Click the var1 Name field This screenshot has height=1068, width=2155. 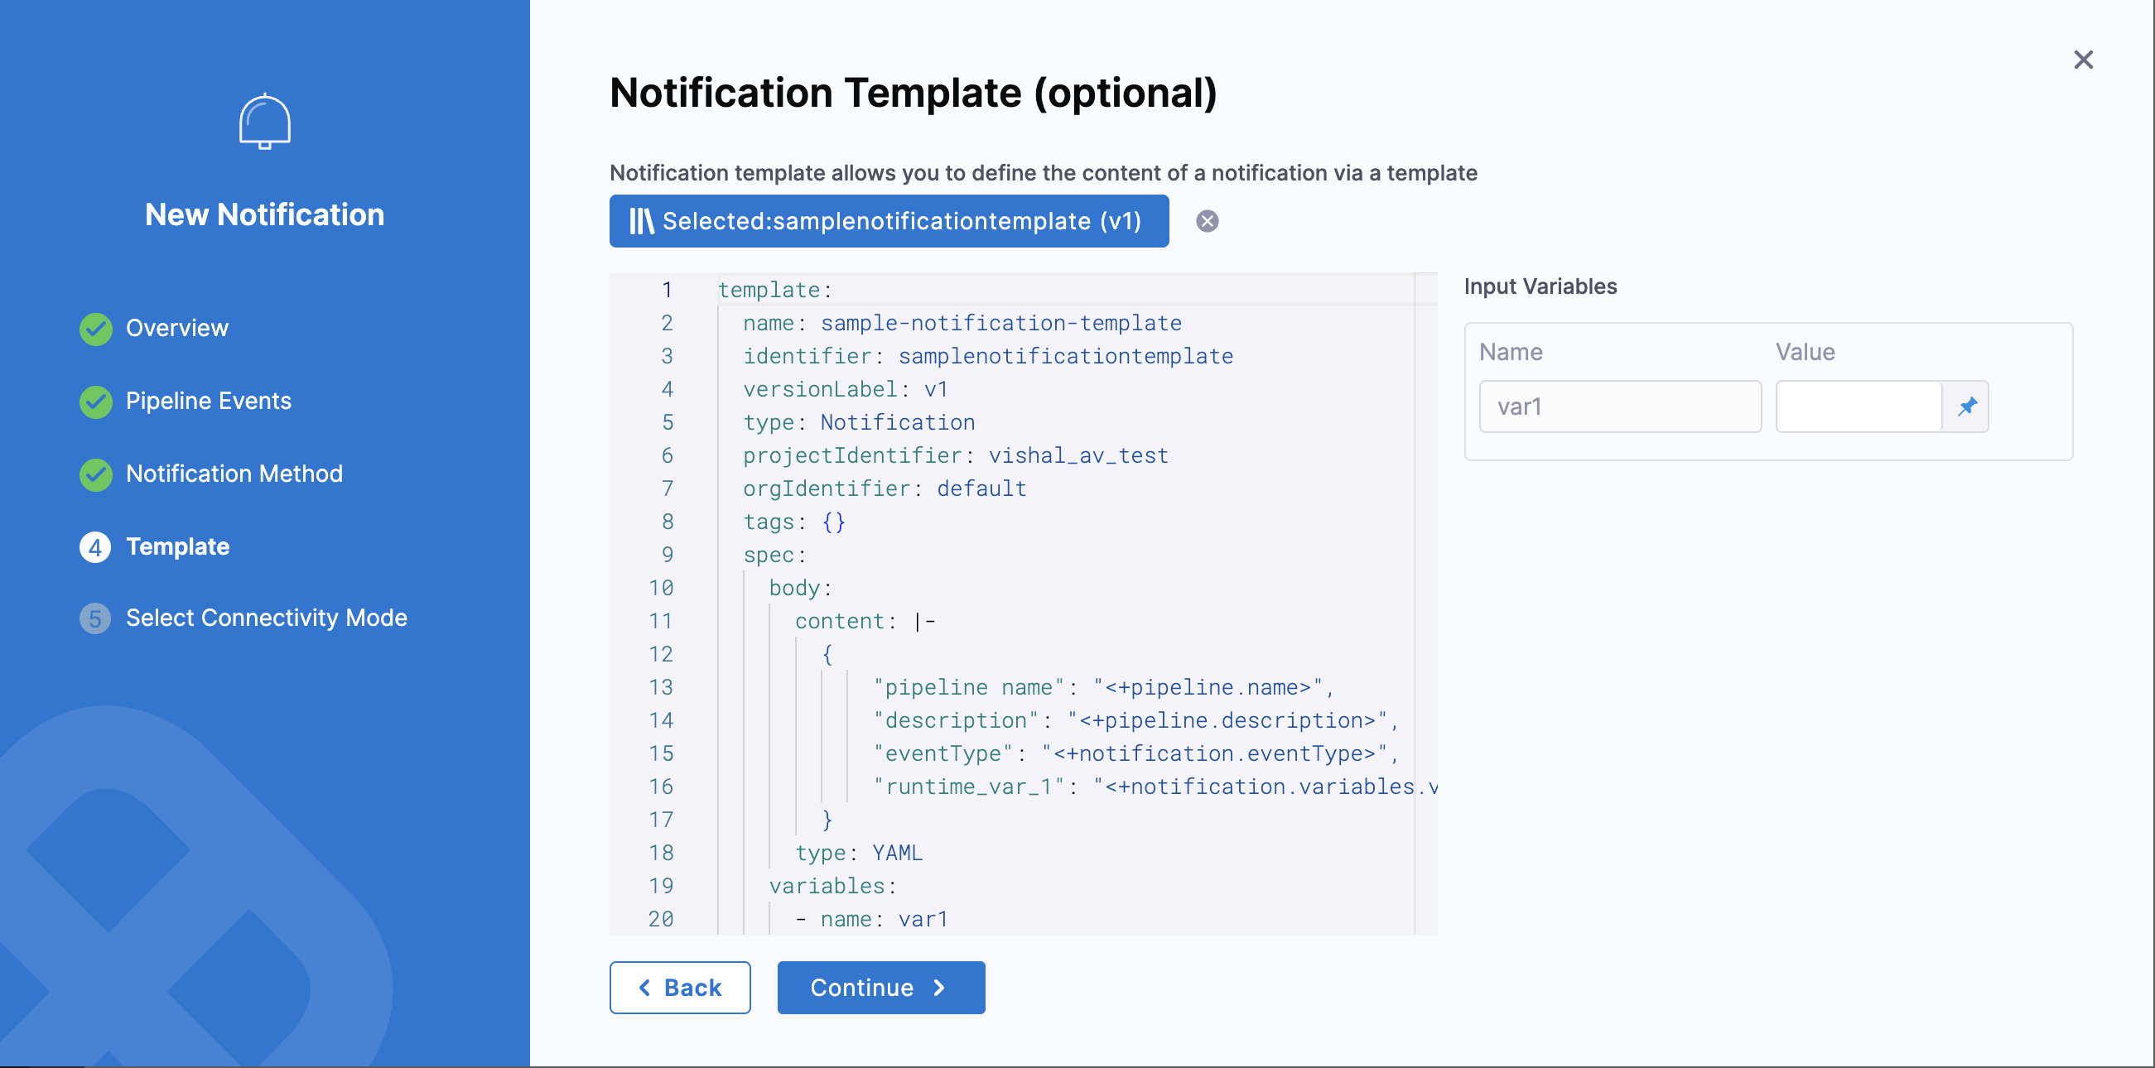tap(1619, 407)
